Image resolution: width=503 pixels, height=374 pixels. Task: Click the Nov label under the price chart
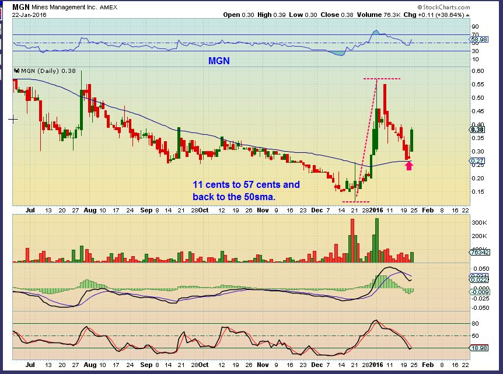263,211
